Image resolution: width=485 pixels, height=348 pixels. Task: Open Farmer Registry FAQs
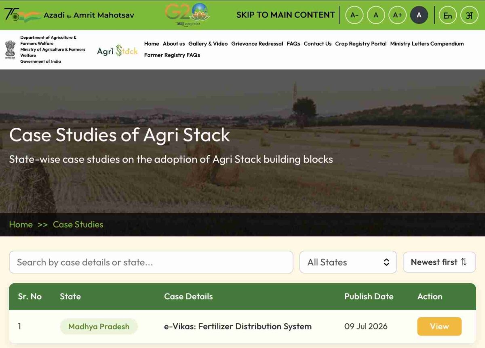[172, 55]
